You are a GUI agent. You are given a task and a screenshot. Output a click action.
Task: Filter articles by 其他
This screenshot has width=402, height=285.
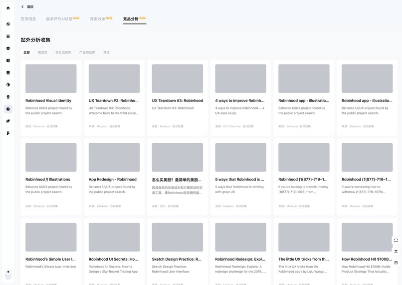(106, 52)
